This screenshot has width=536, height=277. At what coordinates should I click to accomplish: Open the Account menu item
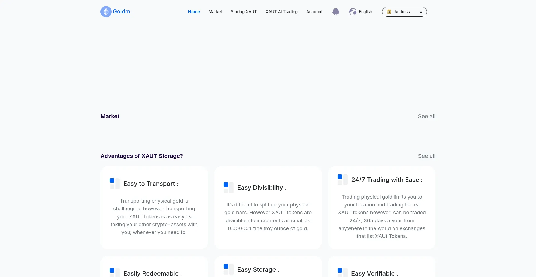(314, 12)
